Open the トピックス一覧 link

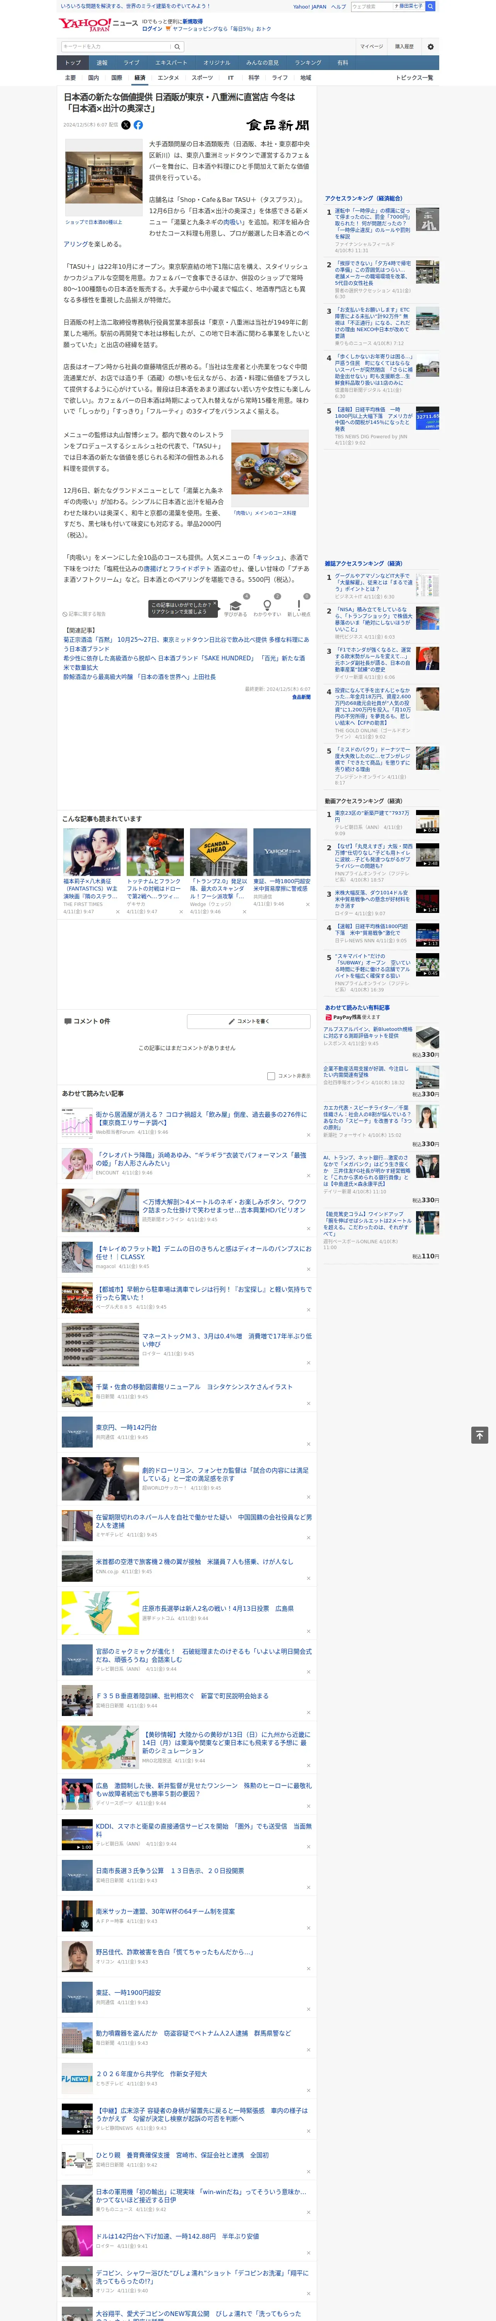coord(414,77)
